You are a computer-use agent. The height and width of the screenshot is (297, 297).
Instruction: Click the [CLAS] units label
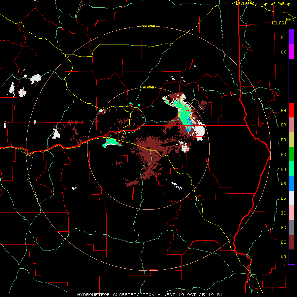coord(279,23)
